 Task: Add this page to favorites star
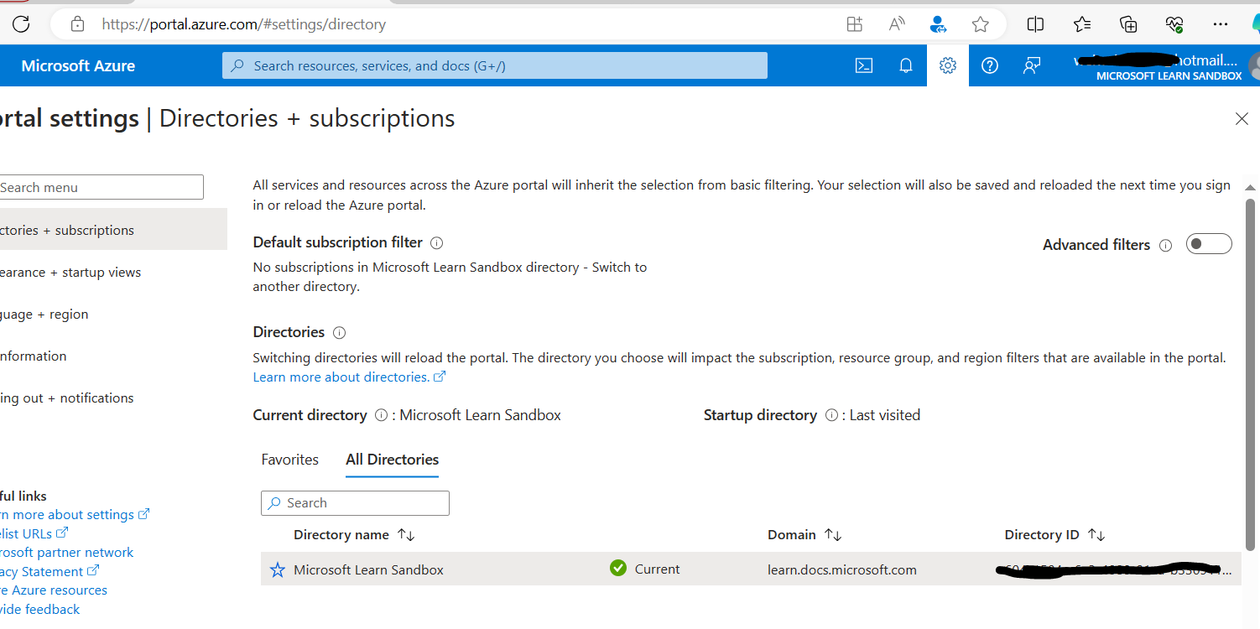(x=981, y=24)
